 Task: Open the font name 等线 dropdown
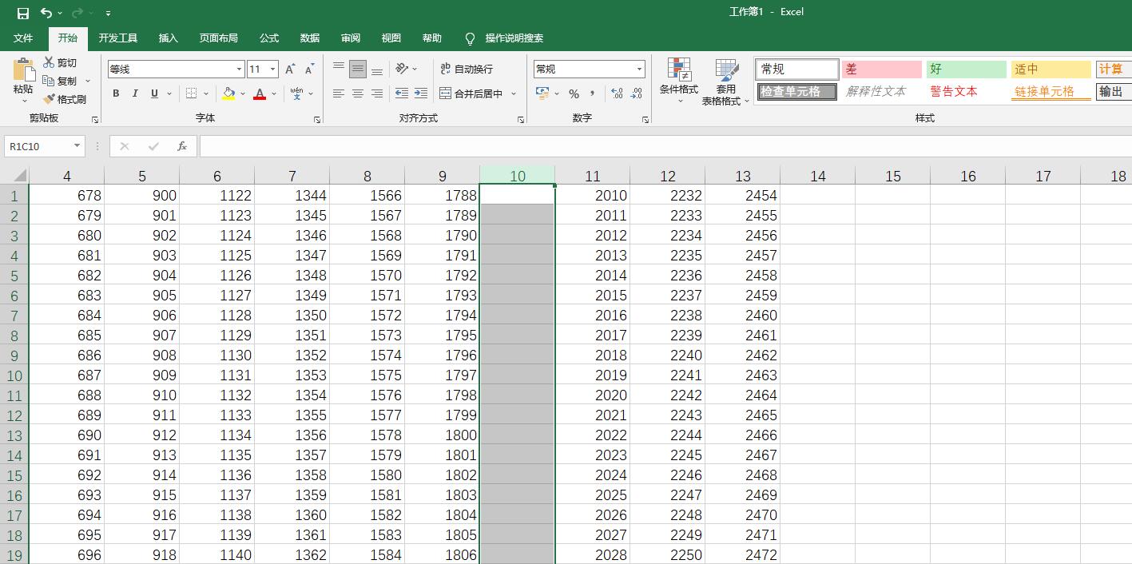(x=239, y=70)
